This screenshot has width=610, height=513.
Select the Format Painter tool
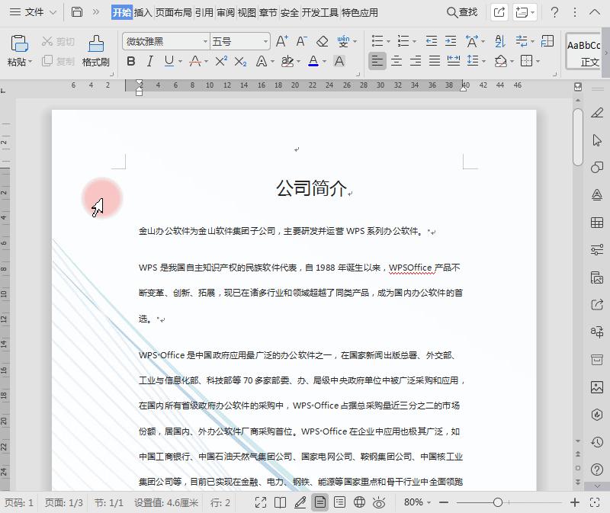(x=95, y=46)
